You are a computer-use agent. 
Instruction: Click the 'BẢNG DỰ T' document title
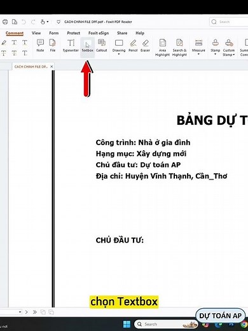212,120
